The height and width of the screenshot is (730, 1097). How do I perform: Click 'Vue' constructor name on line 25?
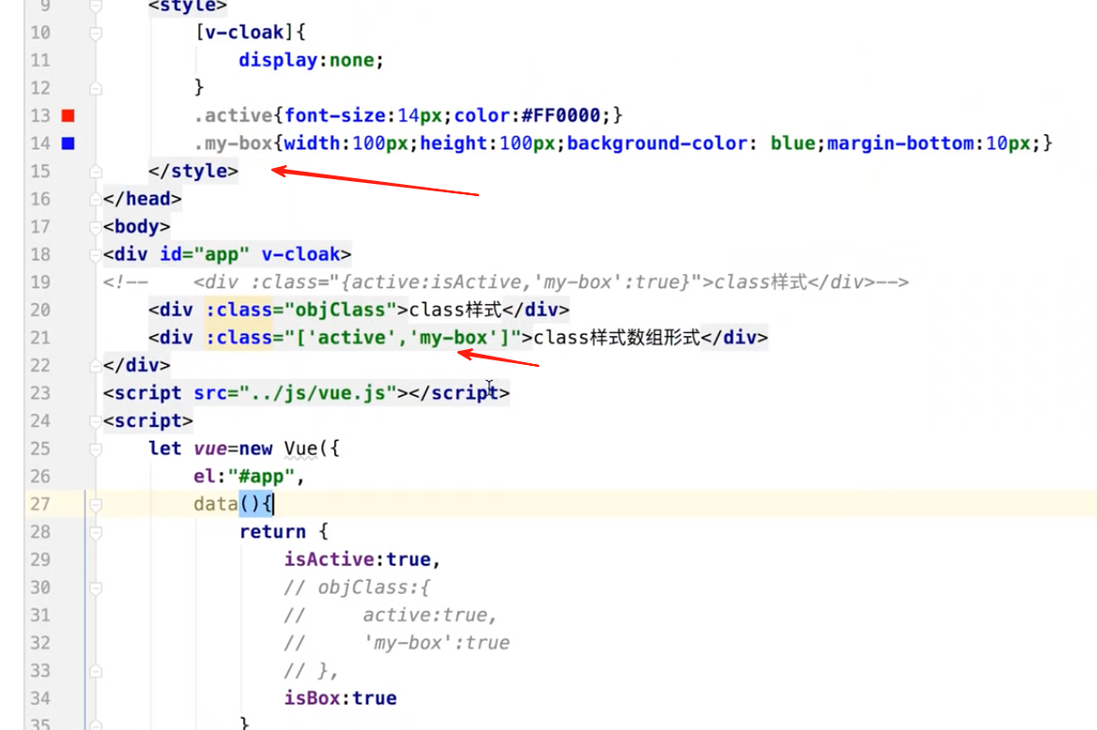(301, 449)
